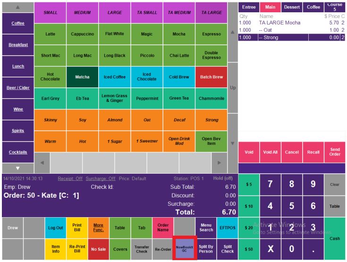Switch to the Dessert course tab
Image resolution: width=347 pixels, height=262 pixels.
(x=292, y=7)
